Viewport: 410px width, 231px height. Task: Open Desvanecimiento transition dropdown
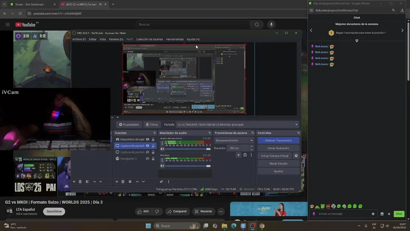coord(234,141)
